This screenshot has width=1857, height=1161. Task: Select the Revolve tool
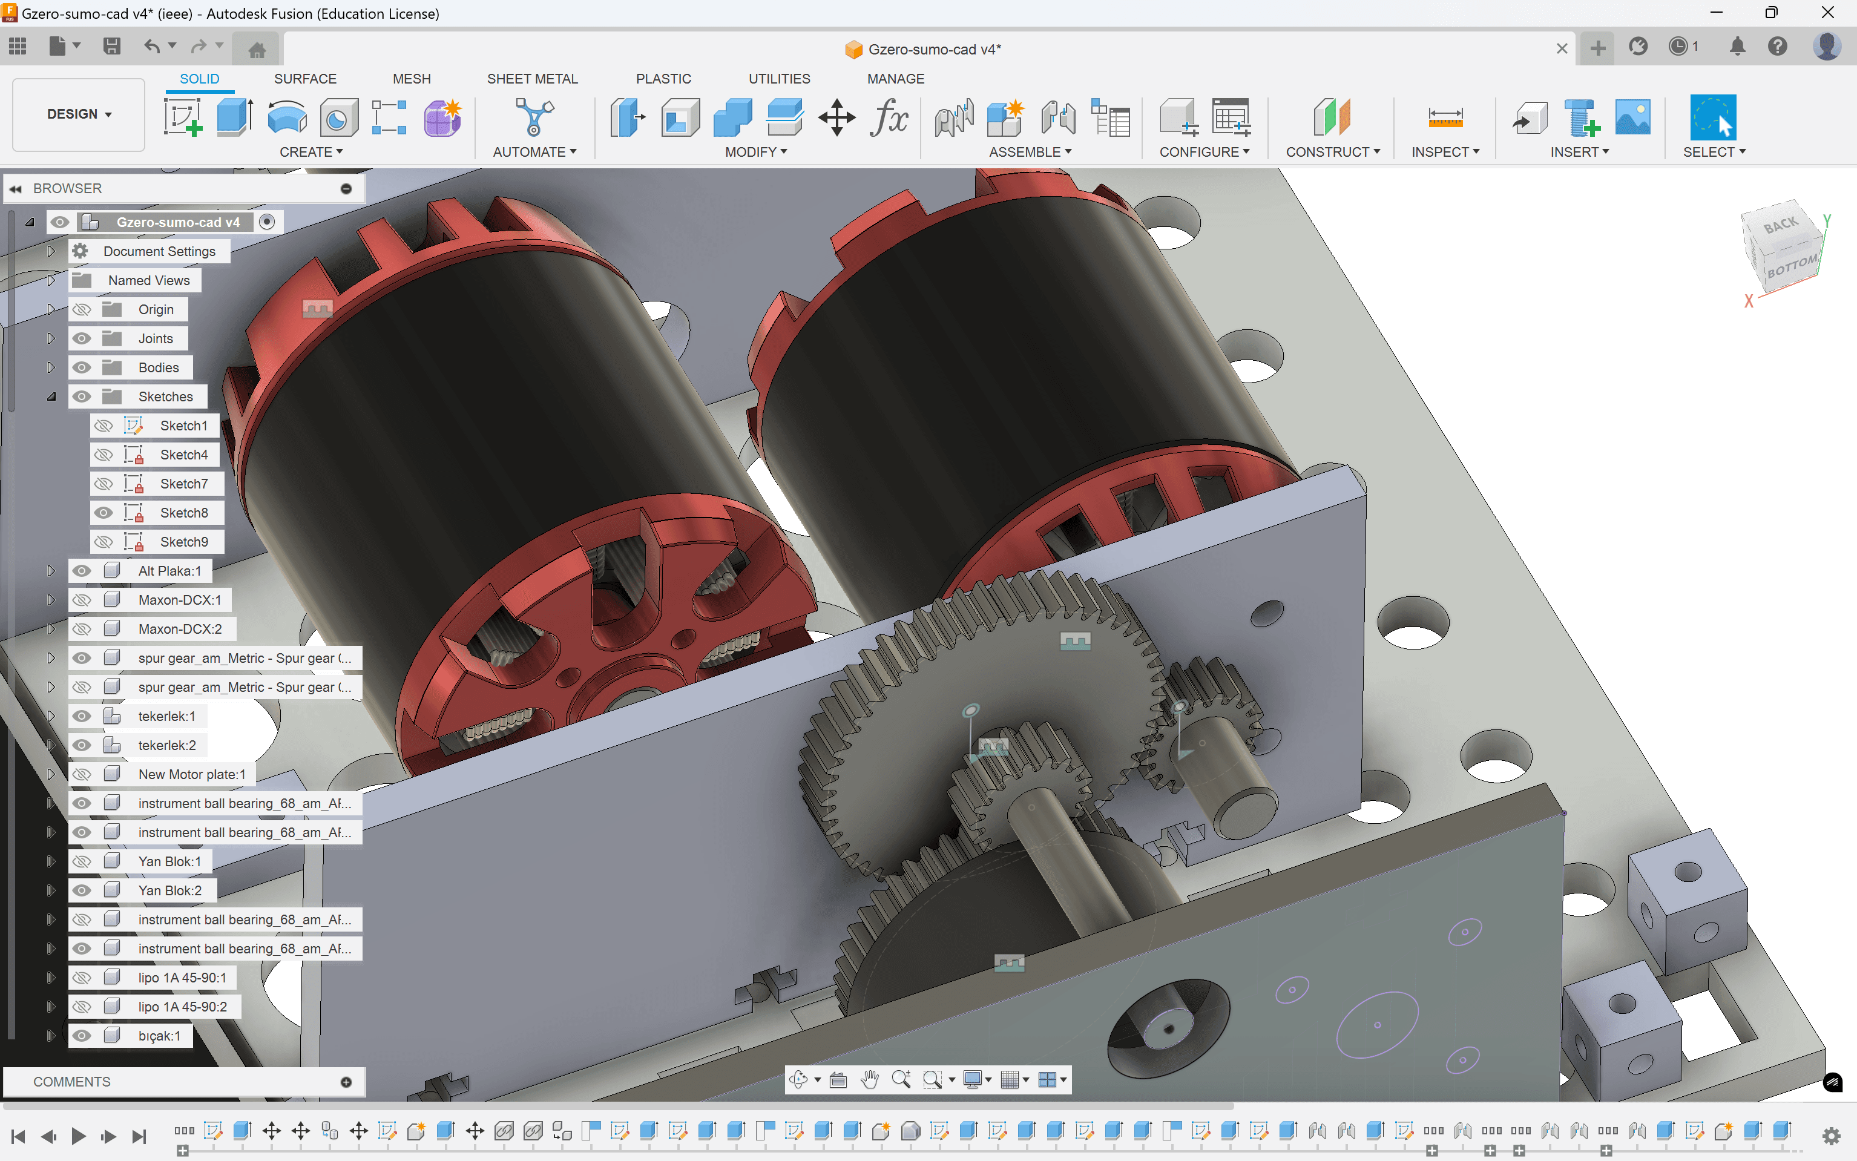click(x=286, y=117)
